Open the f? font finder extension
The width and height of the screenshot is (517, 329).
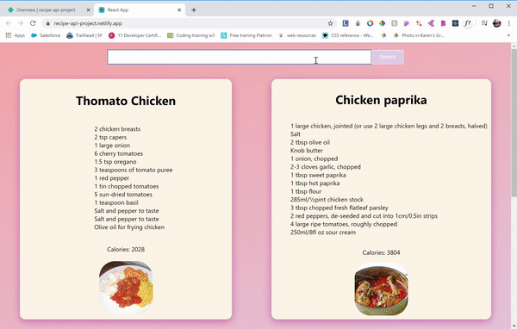click(x=468, y=23)
